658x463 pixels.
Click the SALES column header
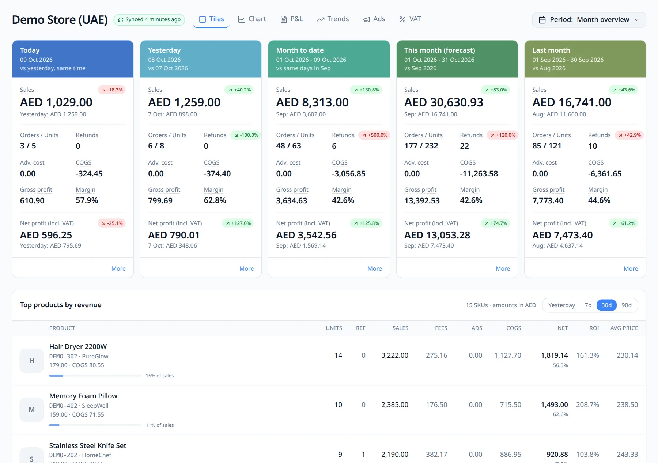coord(400,328)
